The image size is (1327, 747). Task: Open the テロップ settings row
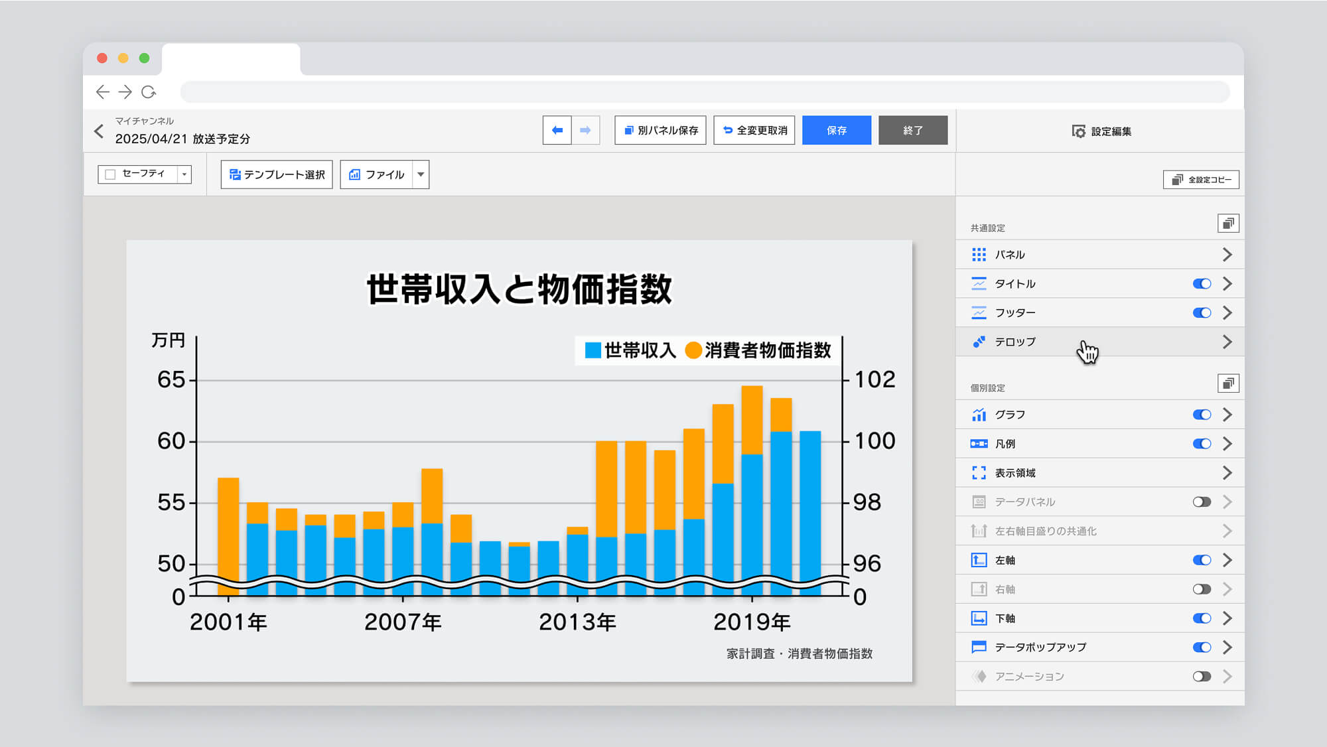(1100, 342)
